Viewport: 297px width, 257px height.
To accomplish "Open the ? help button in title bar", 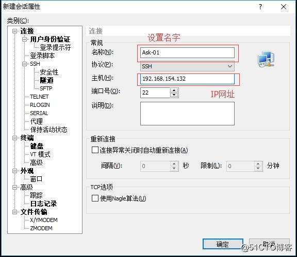I will click(260, 7).
